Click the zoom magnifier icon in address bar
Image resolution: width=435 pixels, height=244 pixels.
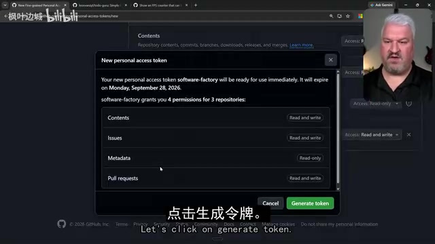click(331, 16)
